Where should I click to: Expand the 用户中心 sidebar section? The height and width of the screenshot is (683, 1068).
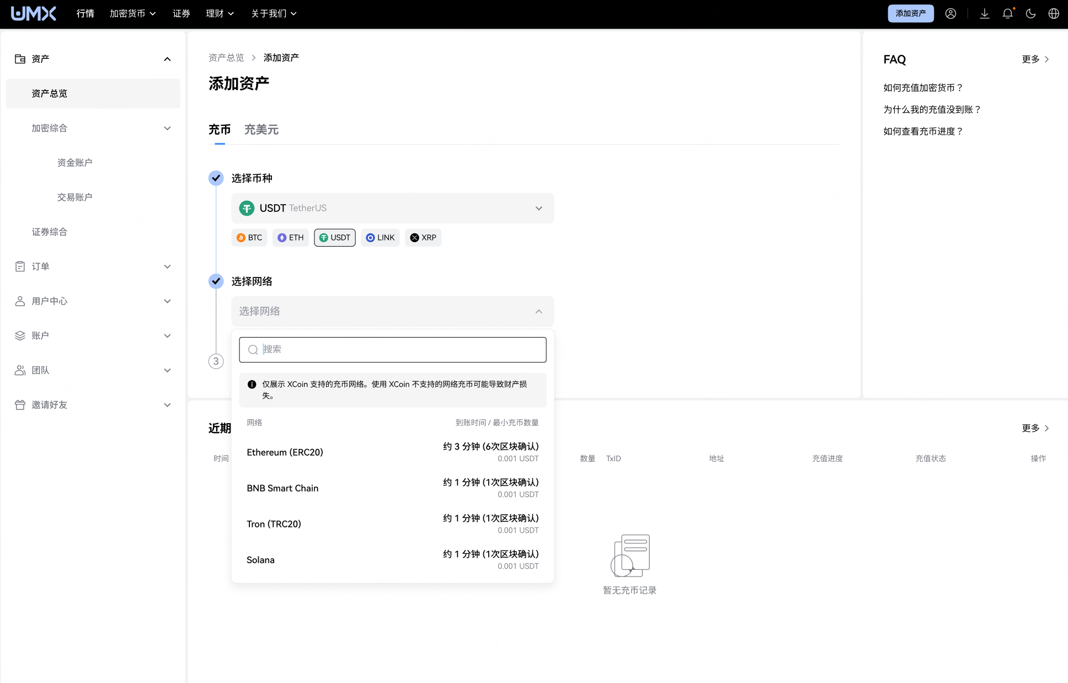pyautogui.click(x=167, y=301)
